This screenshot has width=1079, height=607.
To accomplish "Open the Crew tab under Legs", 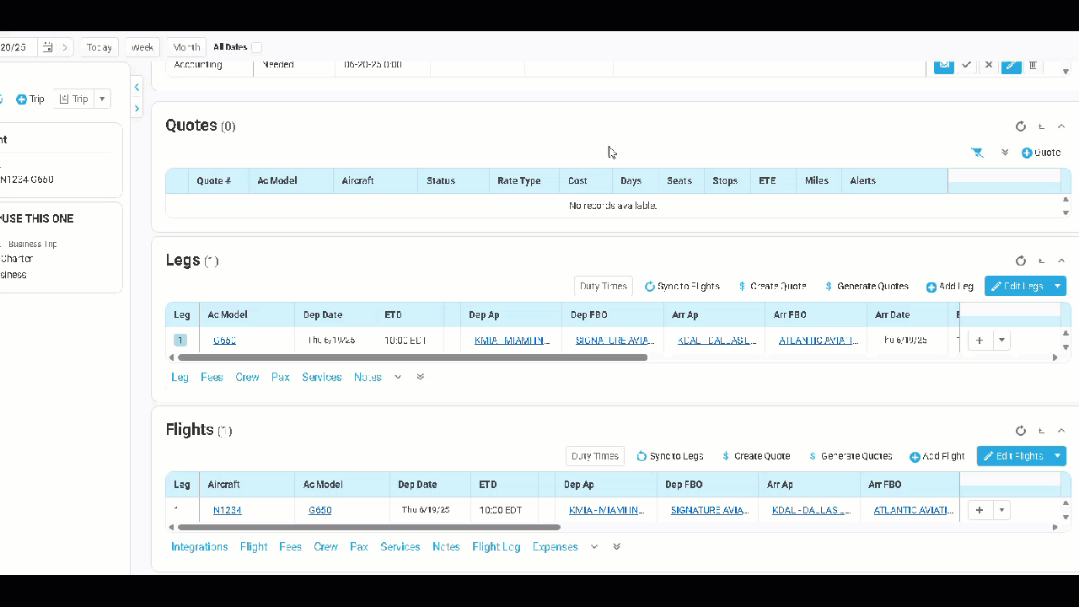I will [x=247, y=378].
